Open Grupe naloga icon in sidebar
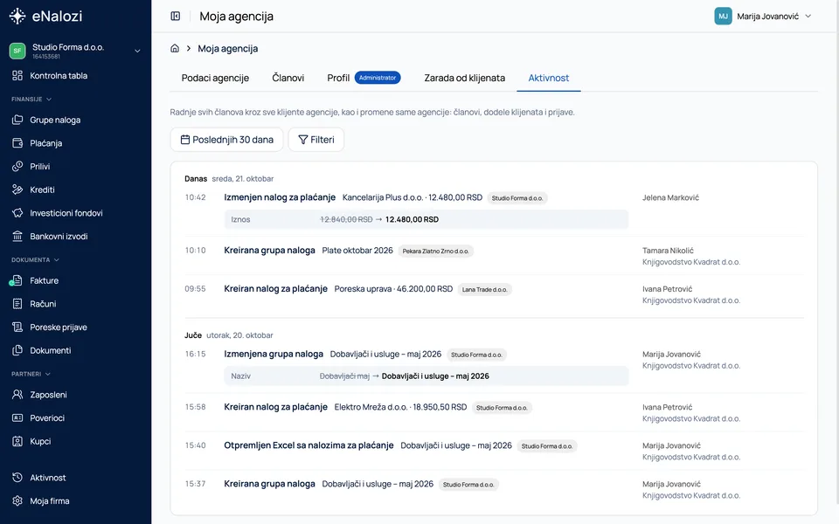 [17, 120]
